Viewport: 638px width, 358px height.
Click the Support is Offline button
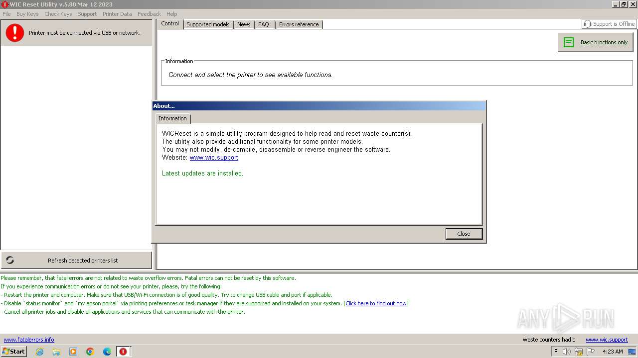(x=609, y=24)
